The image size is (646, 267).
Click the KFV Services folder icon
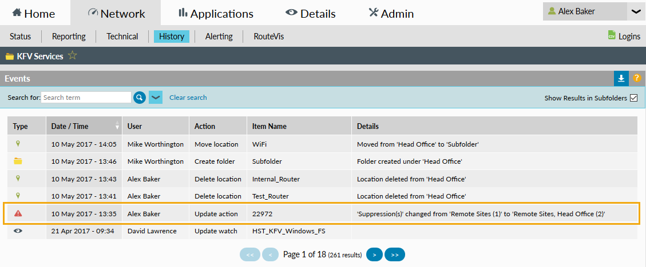coord(10,56)
